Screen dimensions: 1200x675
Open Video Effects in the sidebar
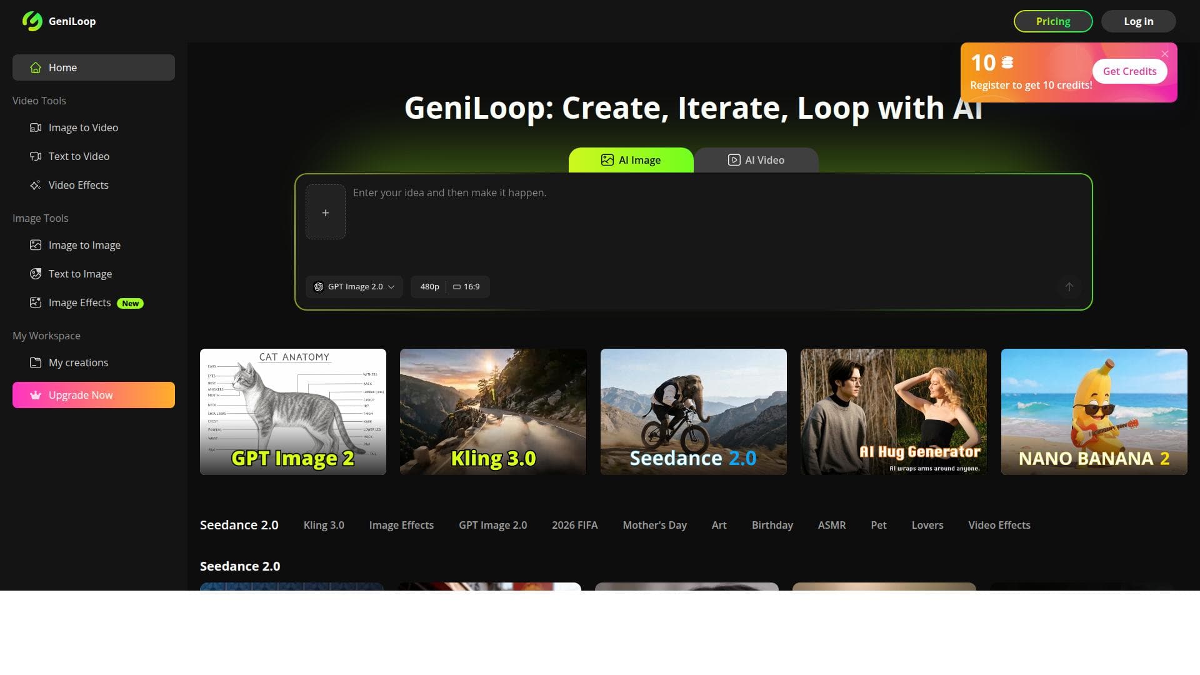point(94,185)
